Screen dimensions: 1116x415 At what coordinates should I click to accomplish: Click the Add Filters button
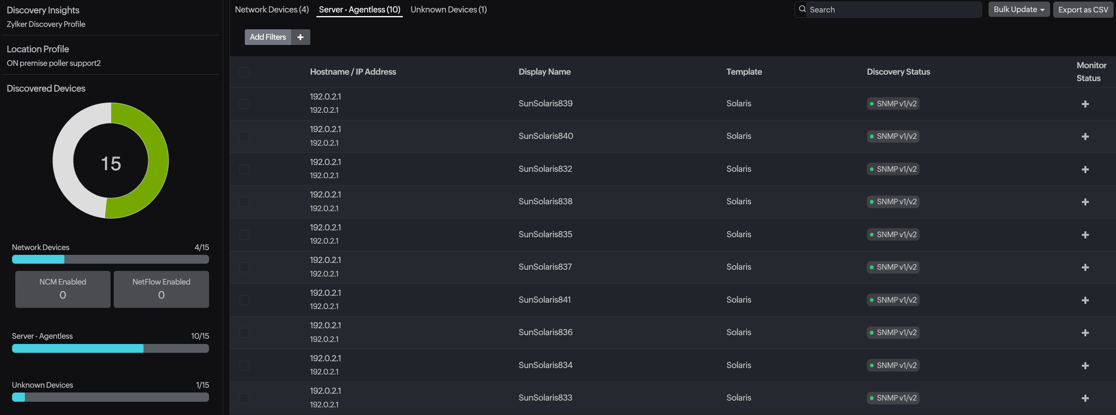[x=268, y=37]
